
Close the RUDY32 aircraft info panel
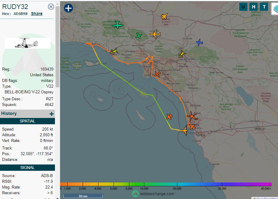[x=51, y=7]
